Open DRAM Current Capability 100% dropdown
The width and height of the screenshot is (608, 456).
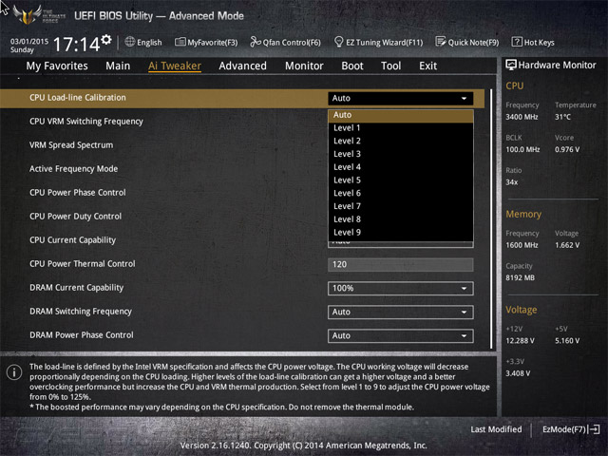coord(401,289)
